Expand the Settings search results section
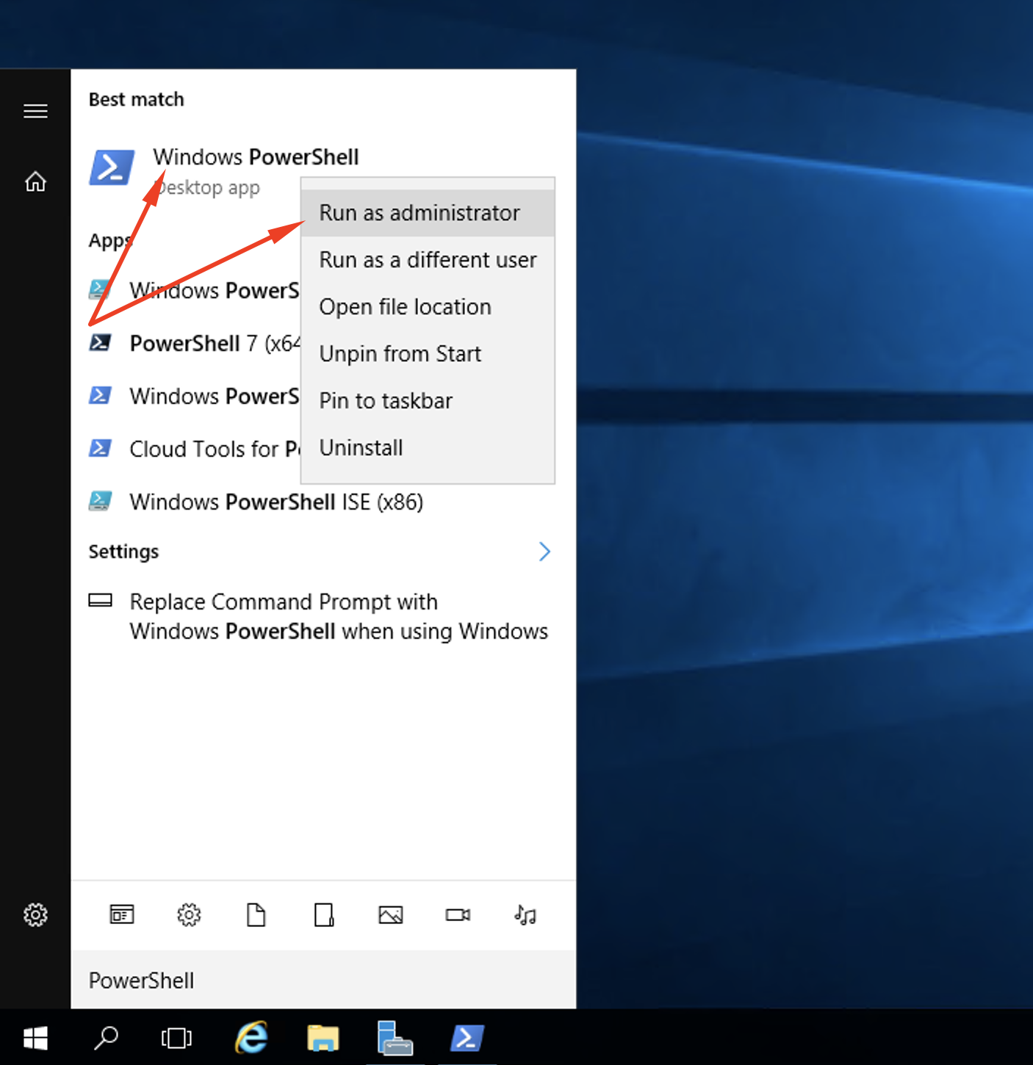Image resolution: width=1033 pixels, height=1065 pixels. pyautogui.click(x=545, y=552)
